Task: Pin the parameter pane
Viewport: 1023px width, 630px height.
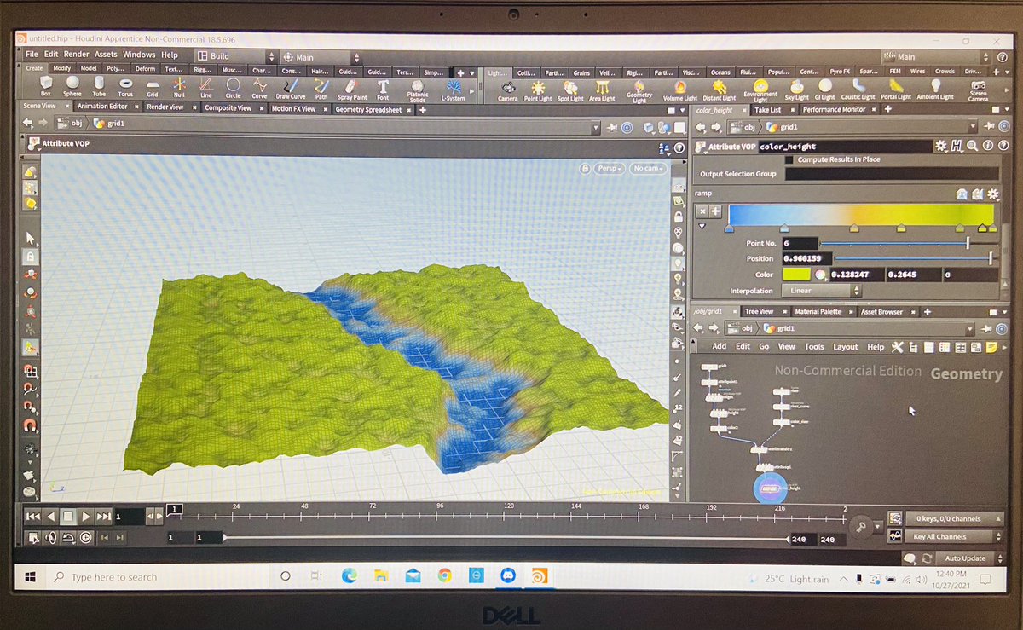Action: (x=989, y=126)
